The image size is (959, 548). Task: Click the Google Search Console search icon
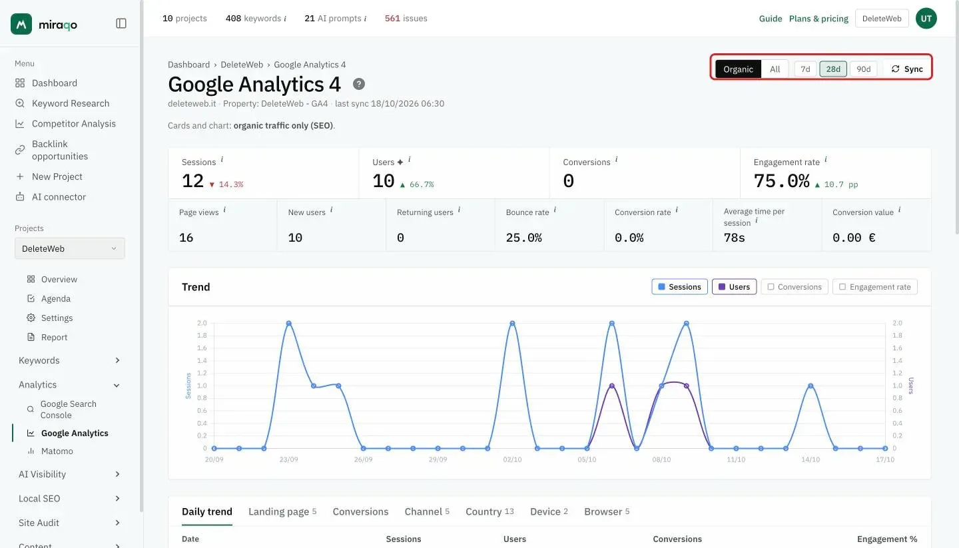point(30,410)
